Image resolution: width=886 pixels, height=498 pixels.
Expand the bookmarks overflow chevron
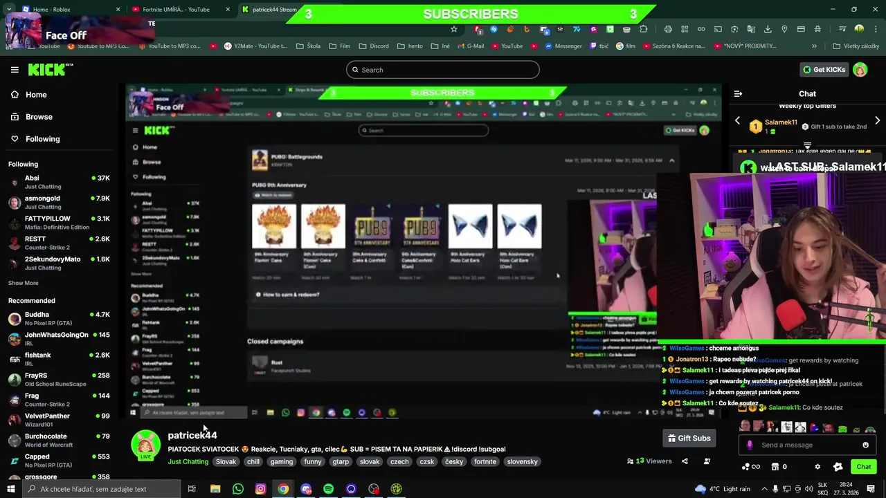click(x=814, y=46)
